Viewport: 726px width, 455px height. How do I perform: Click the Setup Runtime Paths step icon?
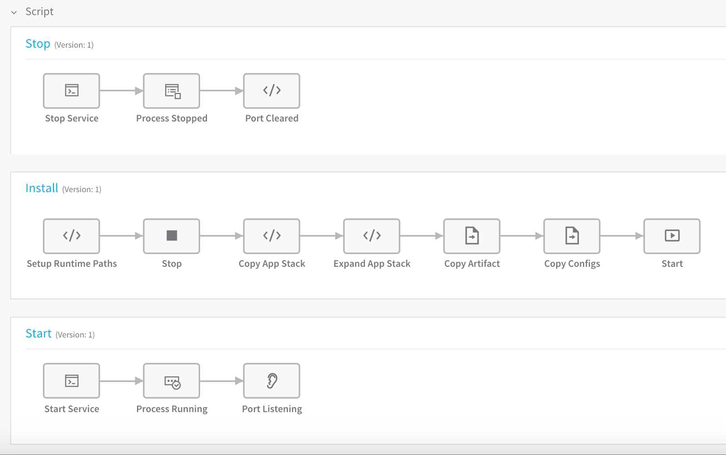72,236
